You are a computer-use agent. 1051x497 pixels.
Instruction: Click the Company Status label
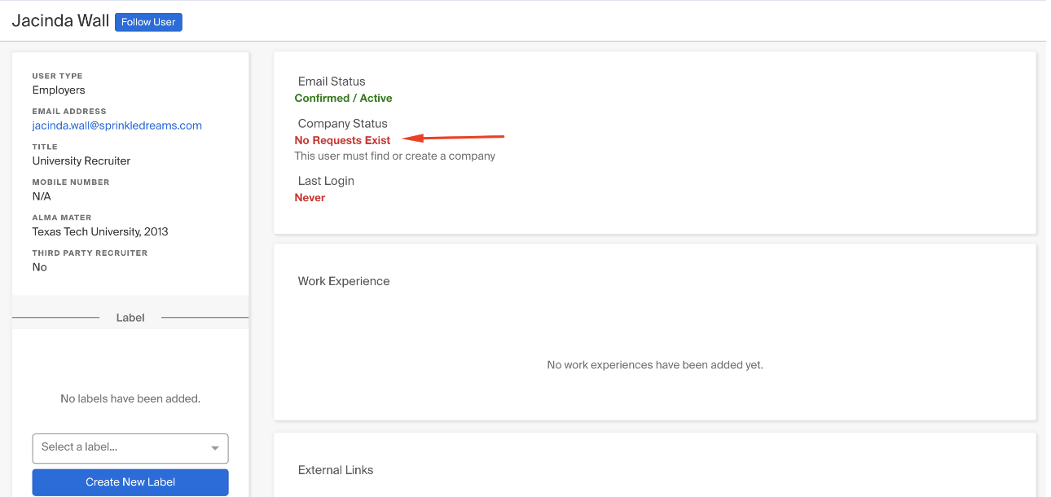point(343,124)
